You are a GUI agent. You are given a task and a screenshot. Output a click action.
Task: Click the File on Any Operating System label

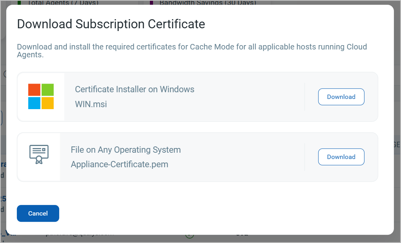point(126,150)
